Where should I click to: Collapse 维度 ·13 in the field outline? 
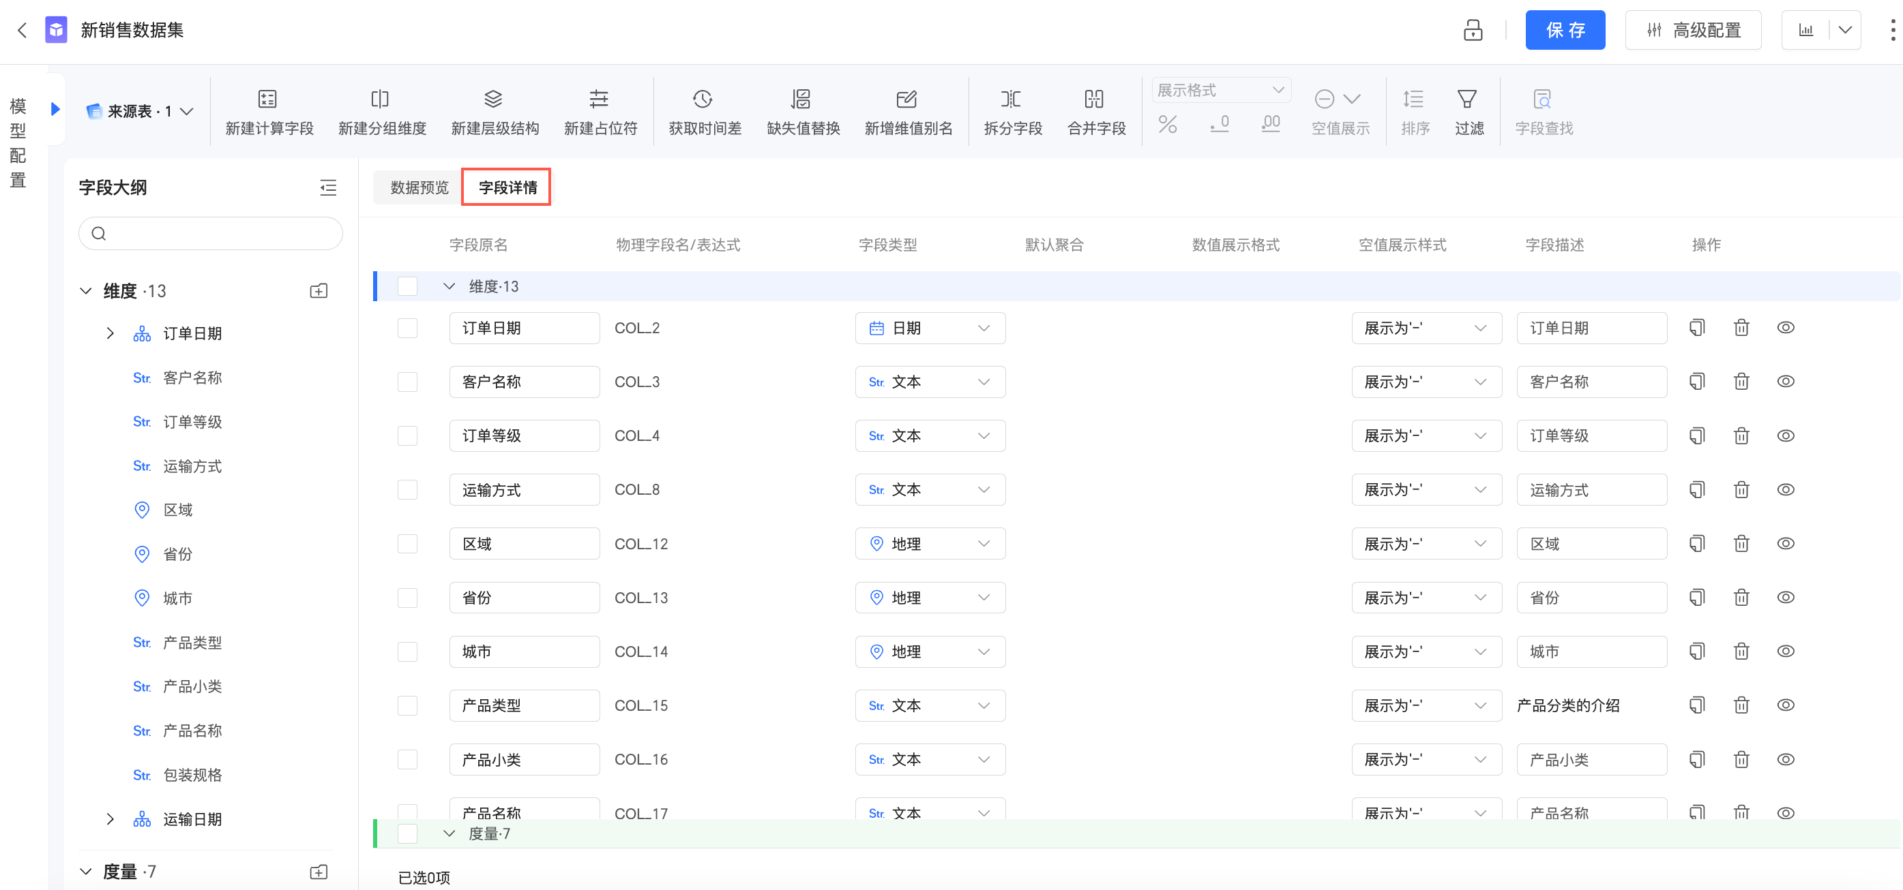pyautogui.click(x=86, y=291)
